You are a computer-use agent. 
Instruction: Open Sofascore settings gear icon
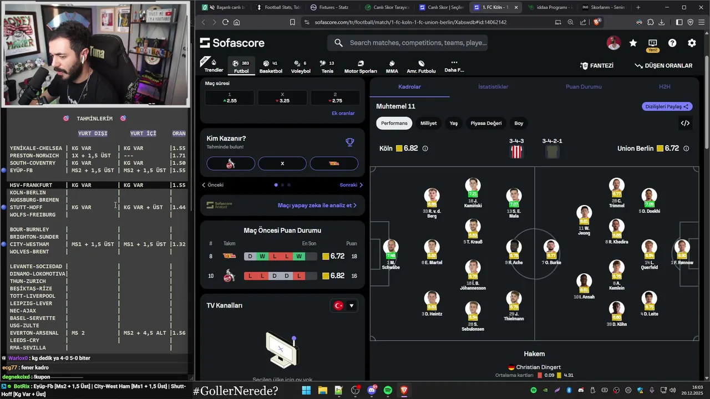pos(692,43)
